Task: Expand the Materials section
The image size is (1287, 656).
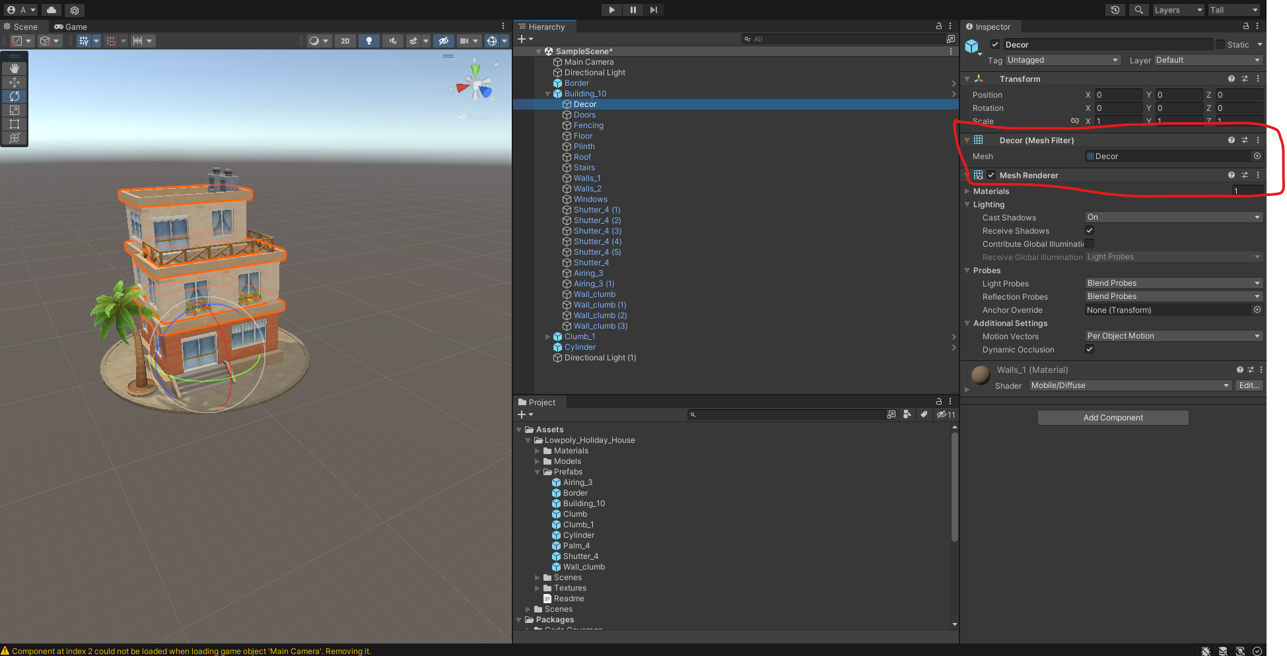Action: (x=967, y=191)
